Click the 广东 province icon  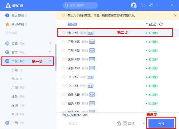pos(7,61)
